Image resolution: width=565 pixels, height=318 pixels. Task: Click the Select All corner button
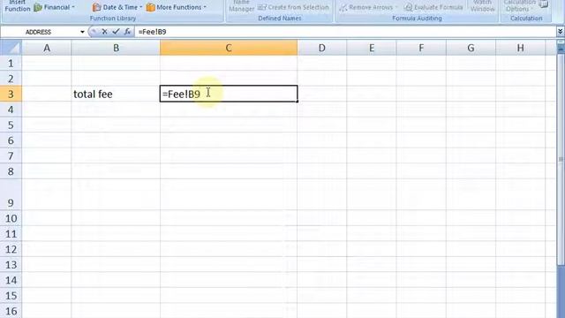tap(11, 48)
